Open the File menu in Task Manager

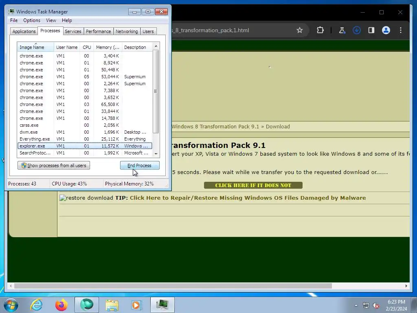(14, 20)
